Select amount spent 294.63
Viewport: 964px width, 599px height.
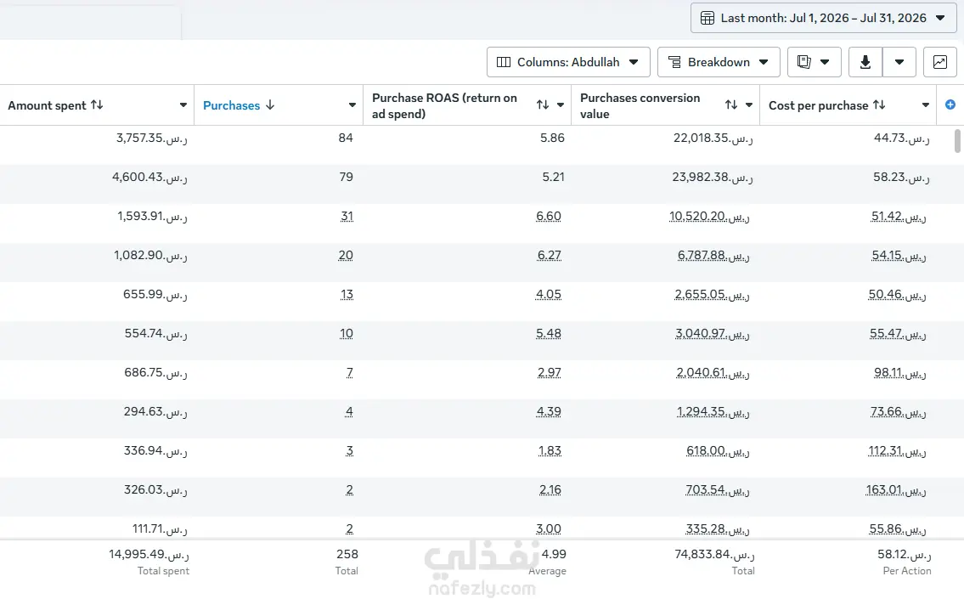[x=155, y=411]
